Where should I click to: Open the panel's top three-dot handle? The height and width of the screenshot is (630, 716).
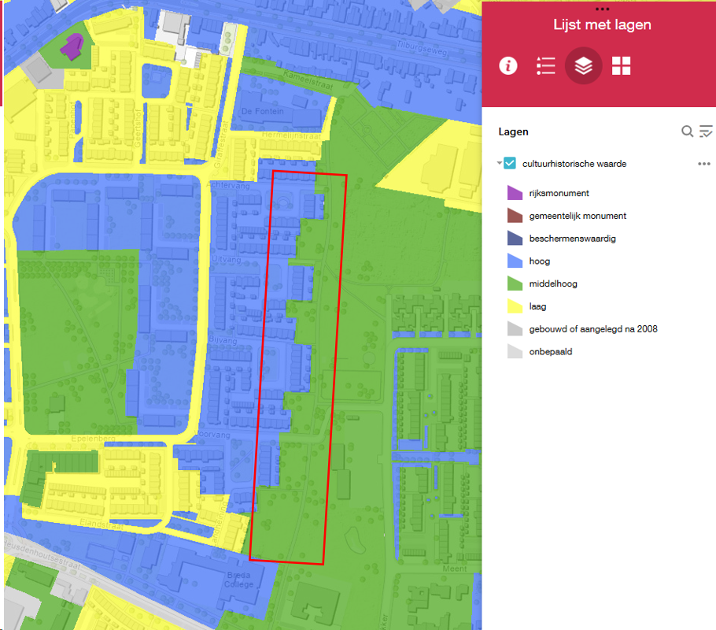pos(602,9)
